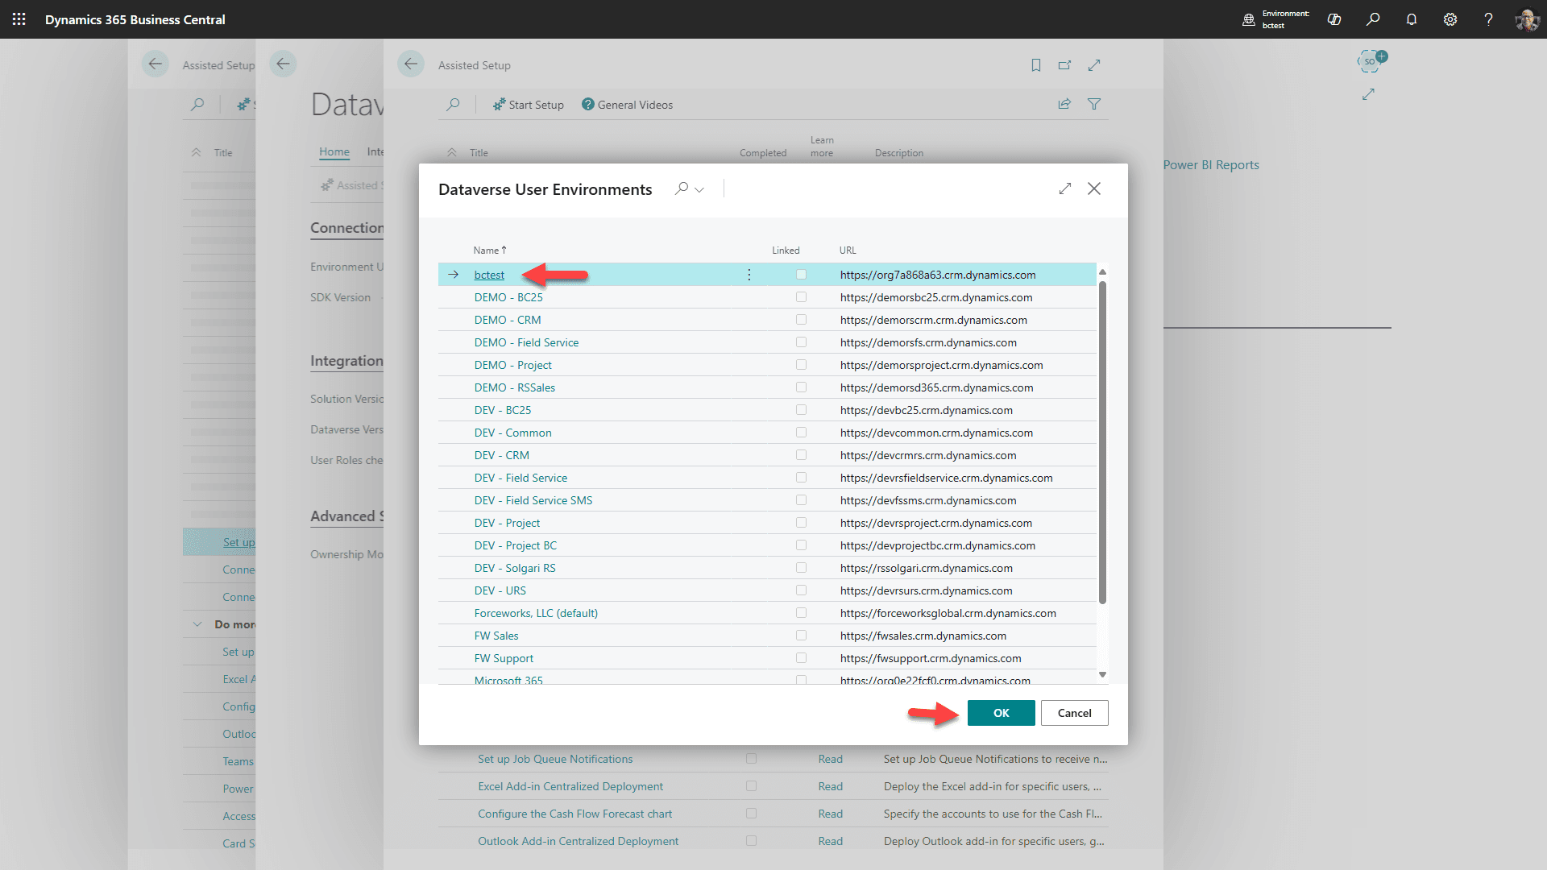
Task: Switch to the Home tab
Action: [x=334, y=151]
